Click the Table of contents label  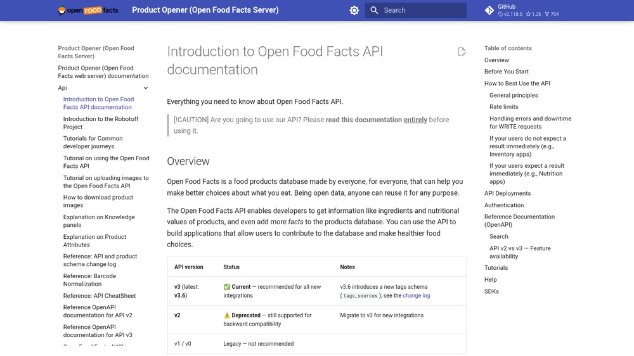pyautogui.click(x=508, y=48)
